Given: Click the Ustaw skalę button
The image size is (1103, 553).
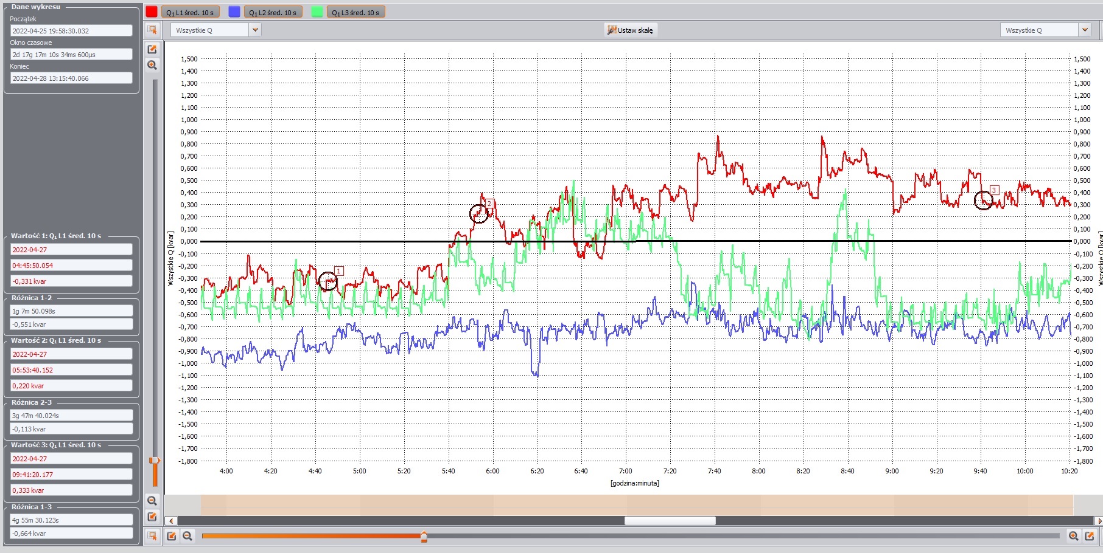Looking at the screenshot, I should [x=631, y=30].
